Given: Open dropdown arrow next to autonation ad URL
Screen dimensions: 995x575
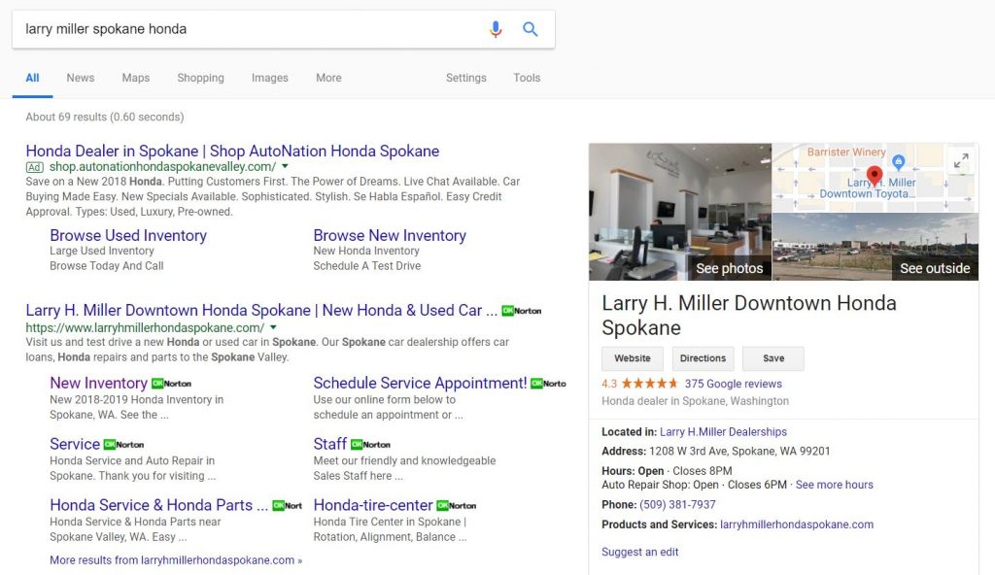Looking at the screenshot, I should (285, 166).
